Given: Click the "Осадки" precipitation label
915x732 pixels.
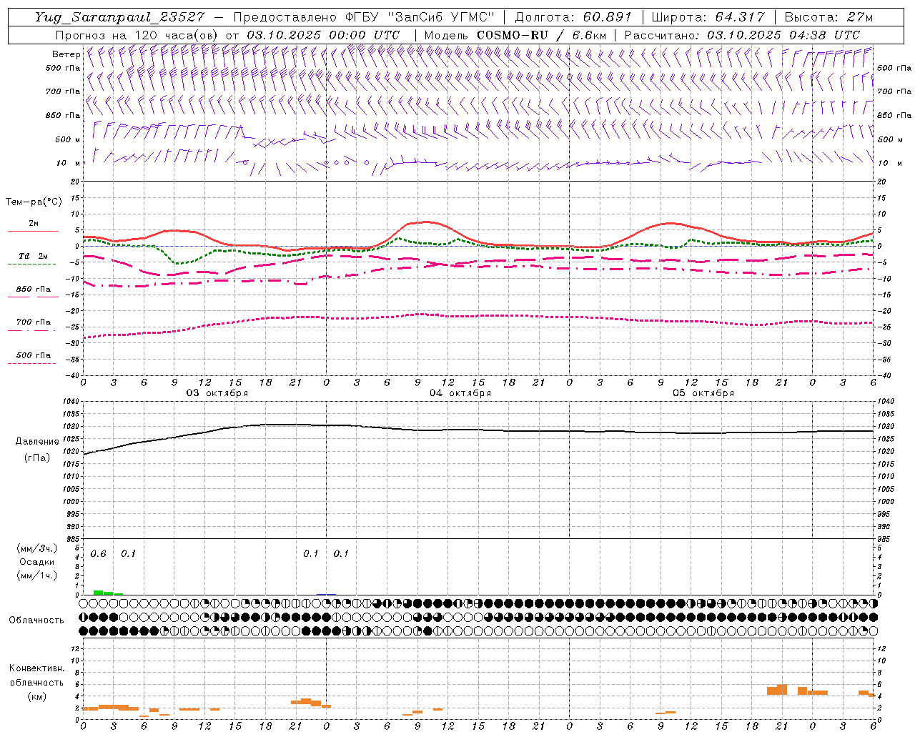Looking at the screenshot, I should pyautogui.click(x=37, y=562).
